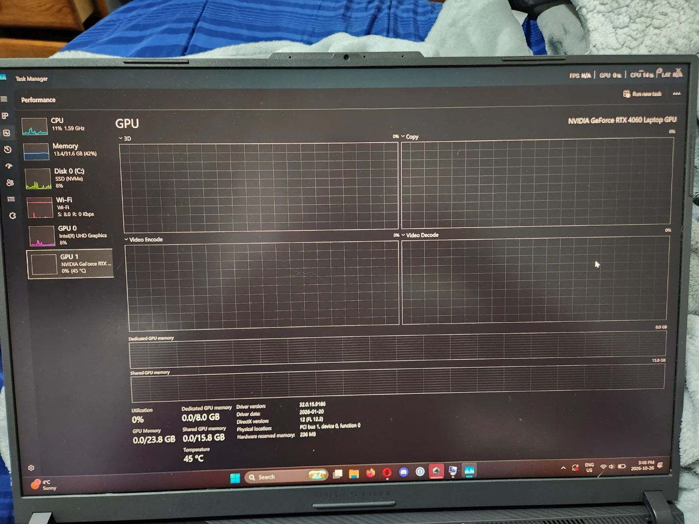
Task: Open the red-highlighted taskbar app icon
Action: click(x=436, y=471)
